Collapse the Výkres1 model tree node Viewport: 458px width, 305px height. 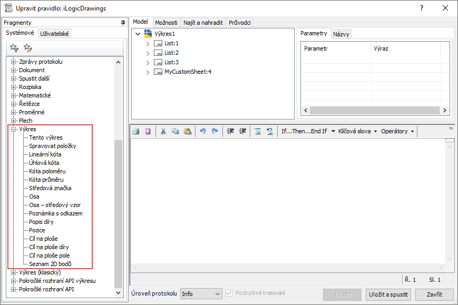click(x=138, y=34)
